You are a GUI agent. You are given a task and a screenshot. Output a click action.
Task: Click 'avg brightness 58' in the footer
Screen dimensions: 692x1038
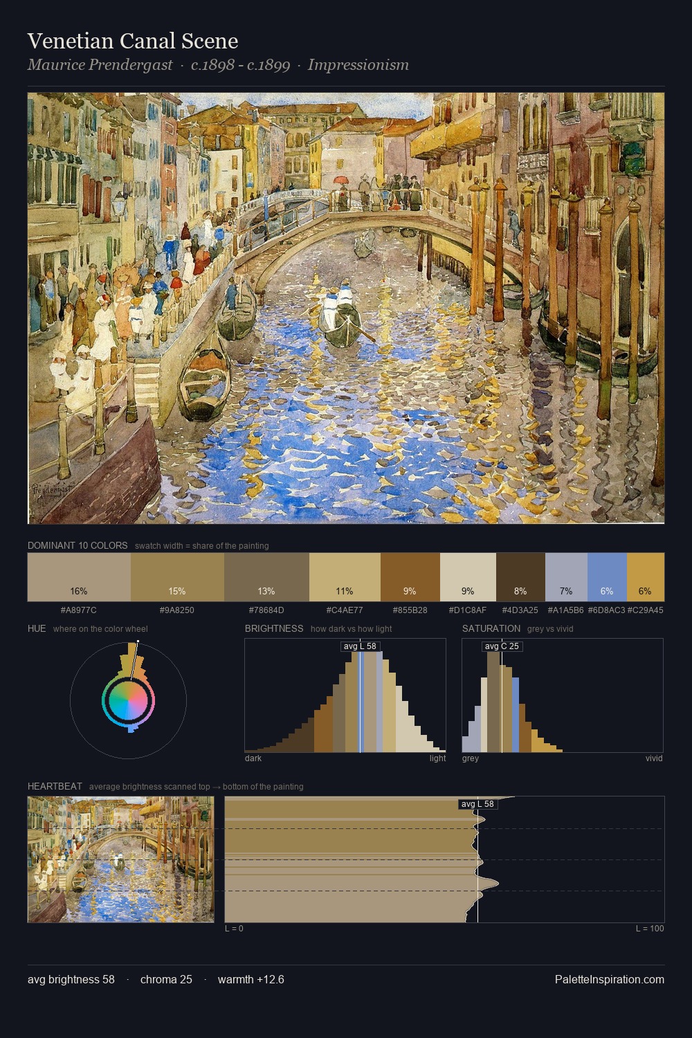(x=71, y=979)
